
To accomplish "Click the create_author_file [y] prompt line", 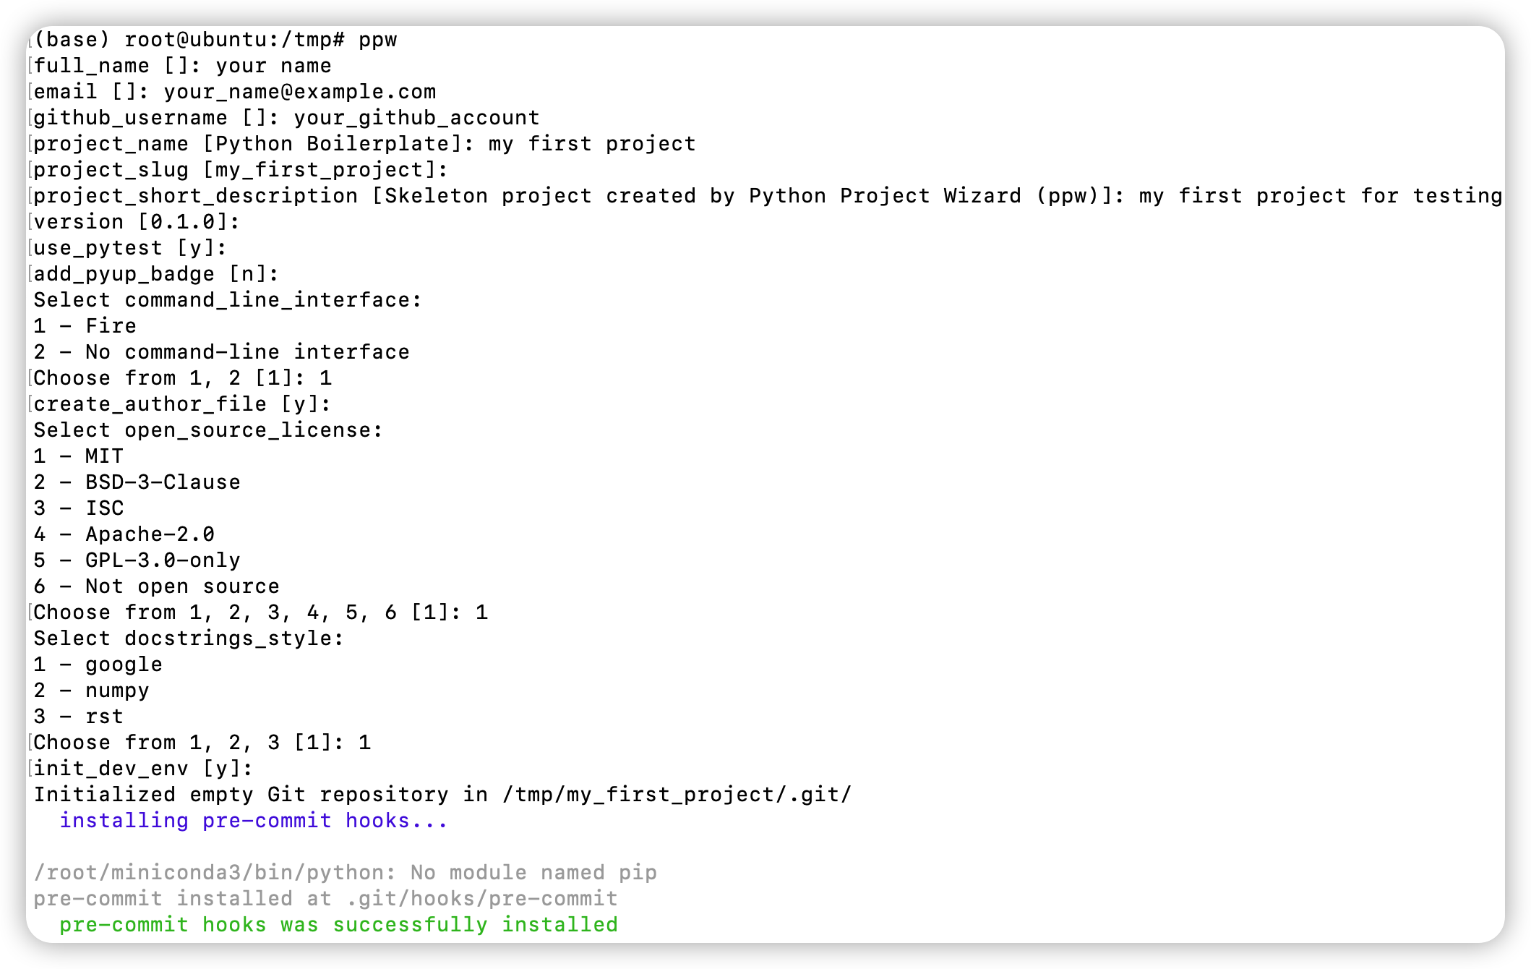I will 182,404.
